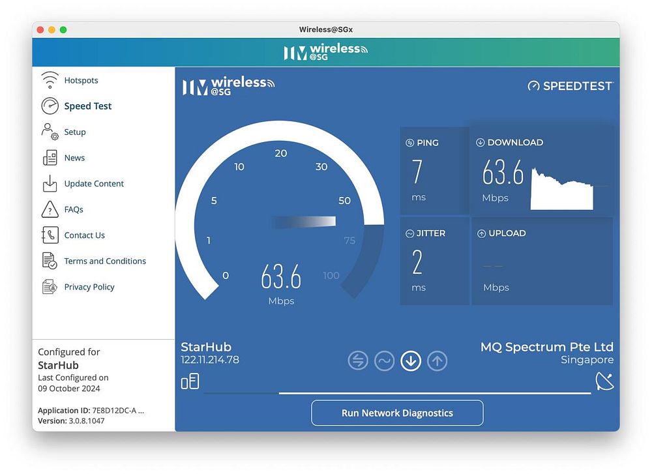Viewport: 652px width, 474px height.
Task: Click the Contact Us phone book icon
Action: pyautogui.click(x=50, y=235)
